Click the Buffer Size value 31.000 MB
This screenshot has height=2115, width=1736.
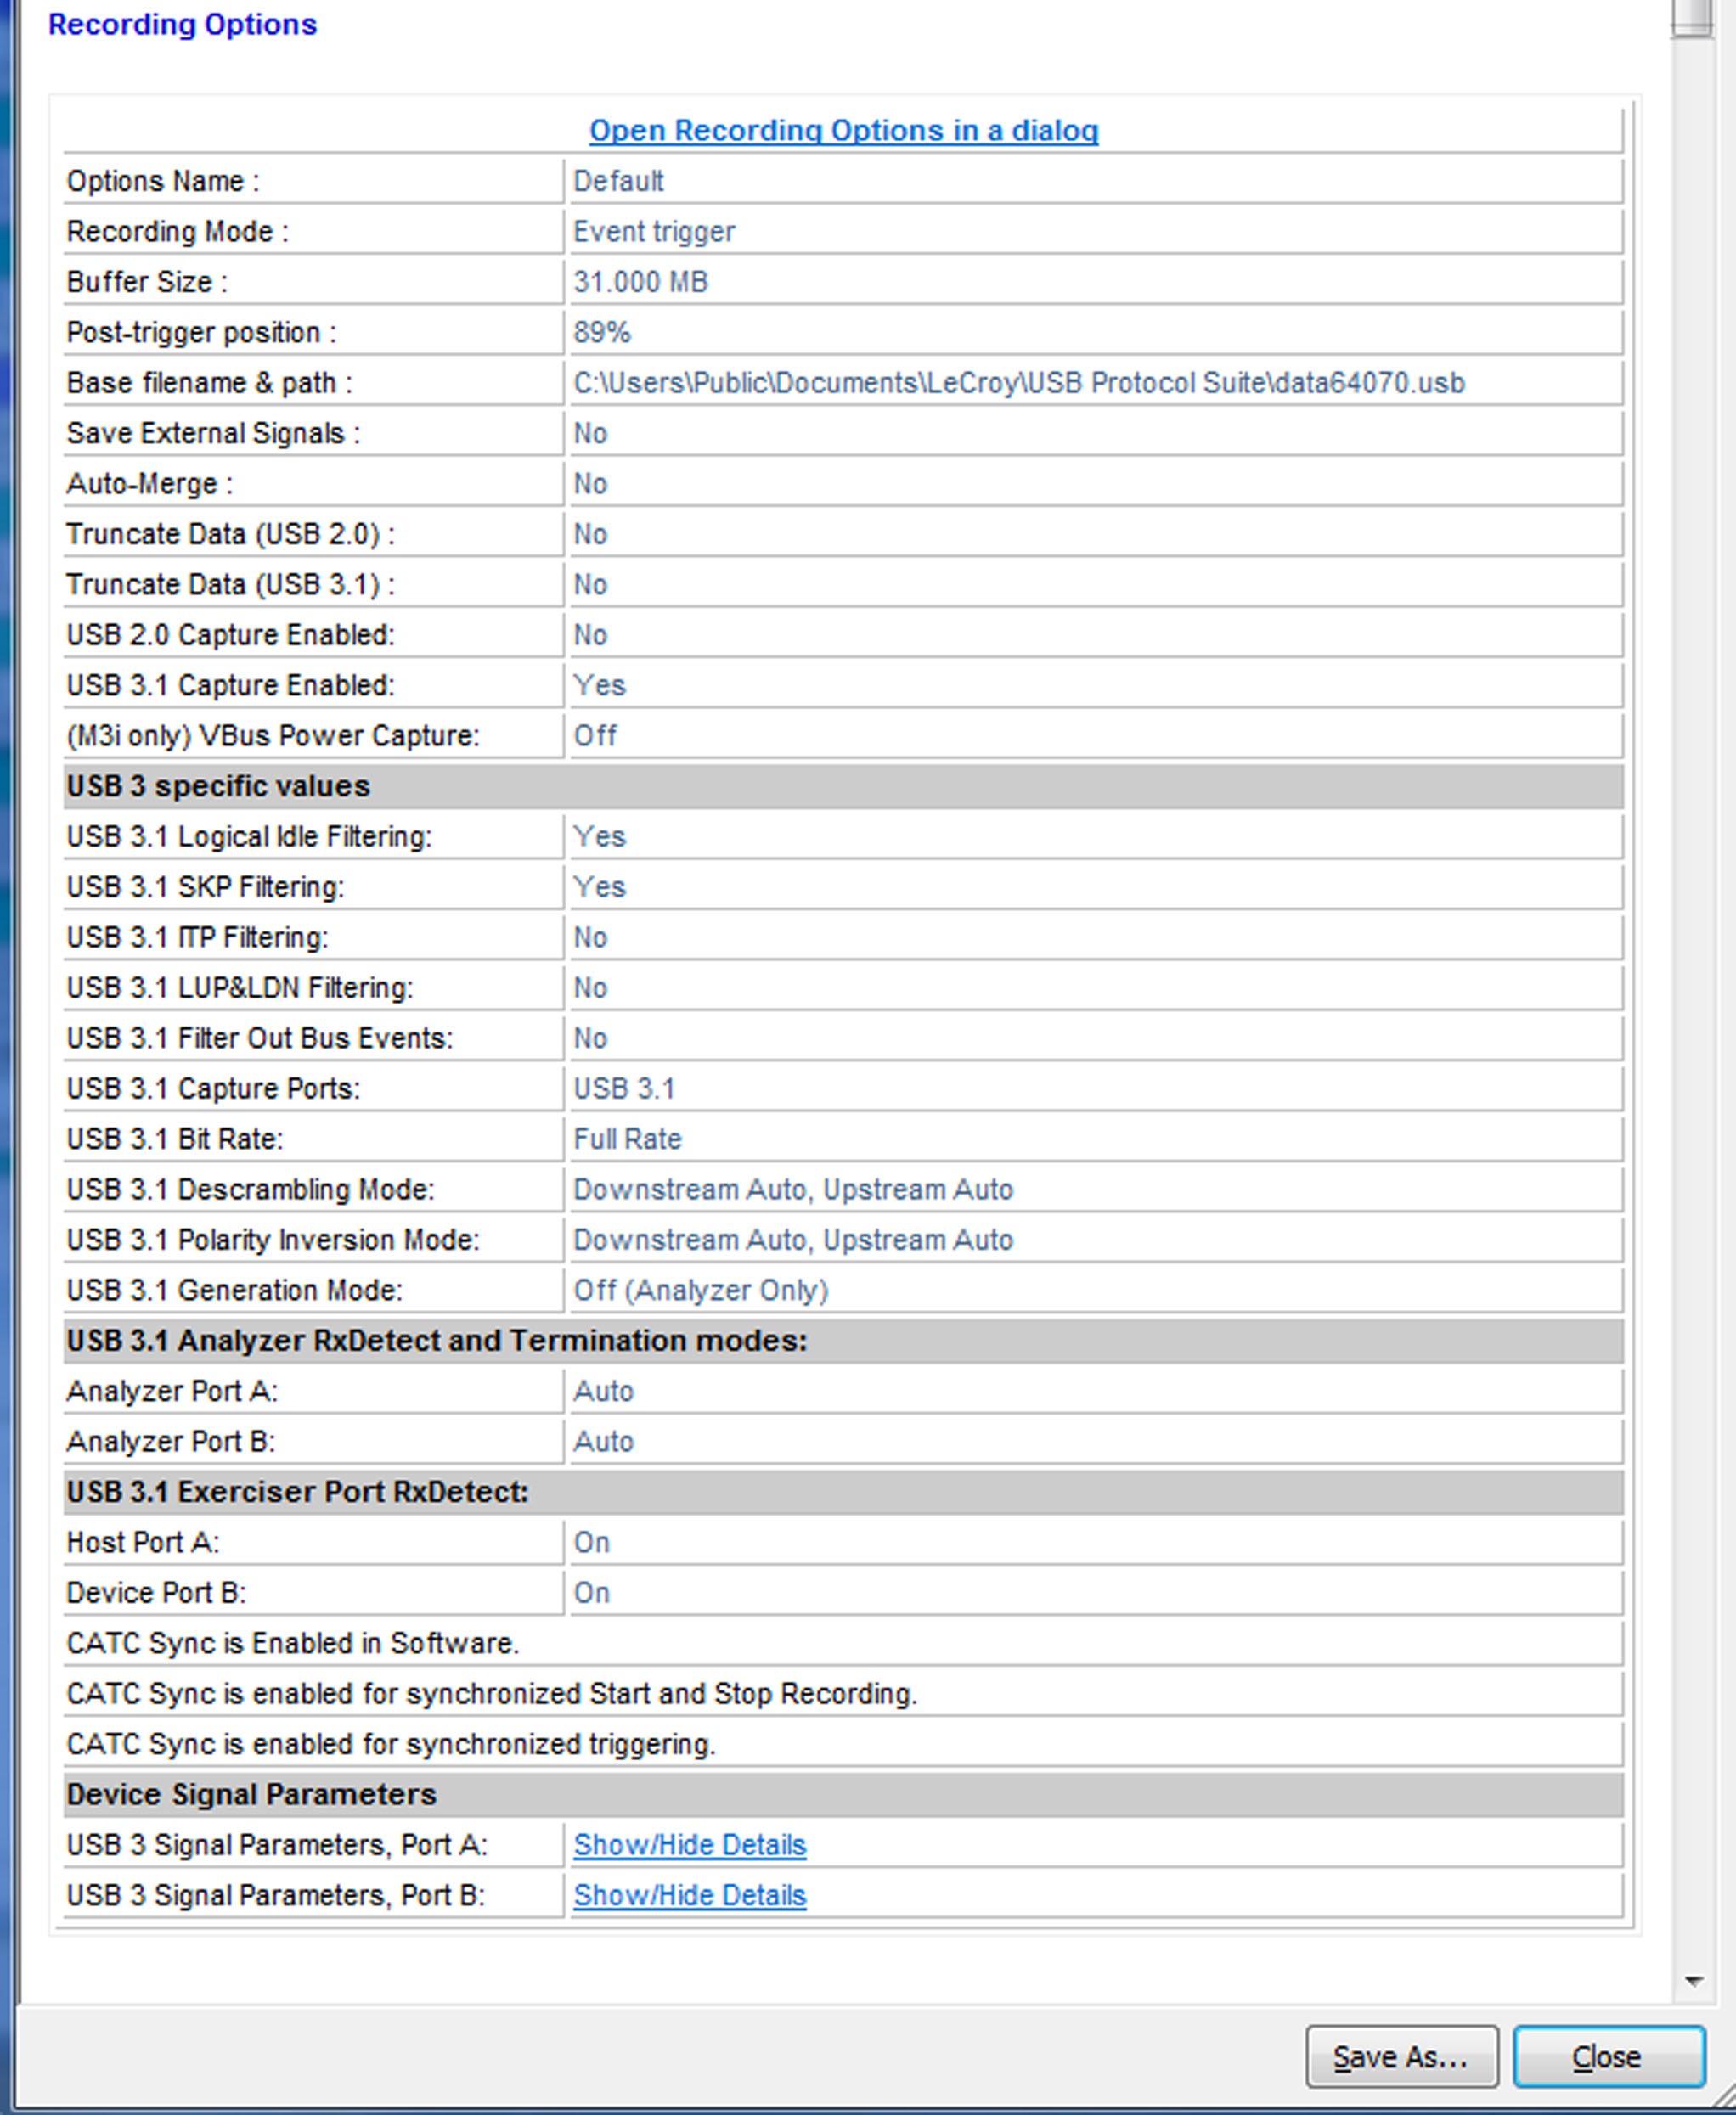click(x=640, y=282)
